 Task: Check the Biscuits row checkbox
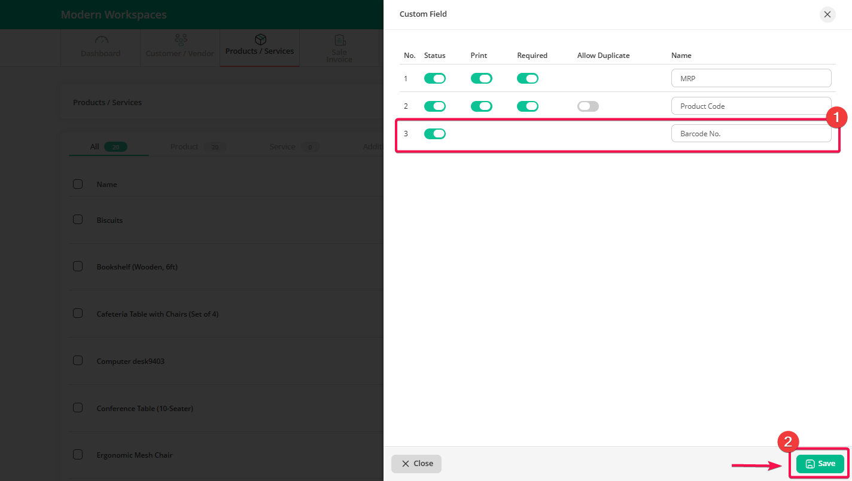(78, 219)
